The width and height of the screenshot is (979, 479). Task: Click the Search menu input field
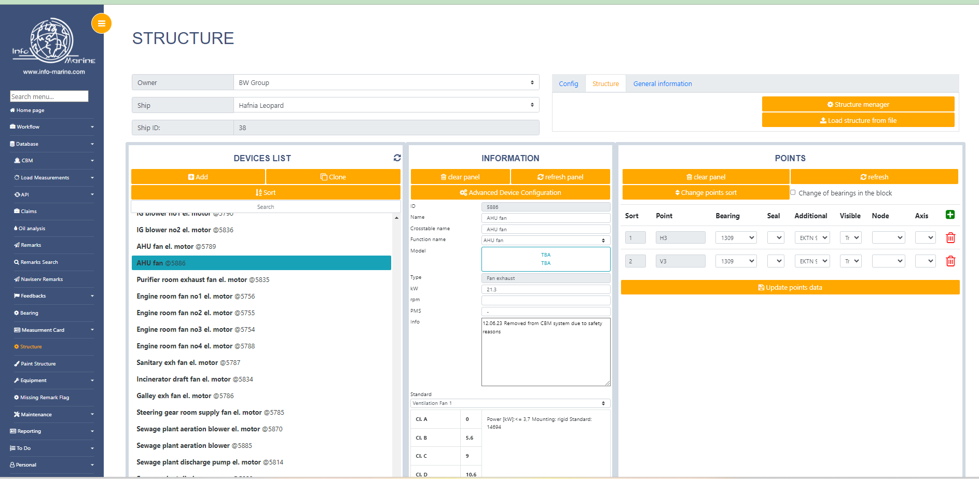[x=49, y=96]
